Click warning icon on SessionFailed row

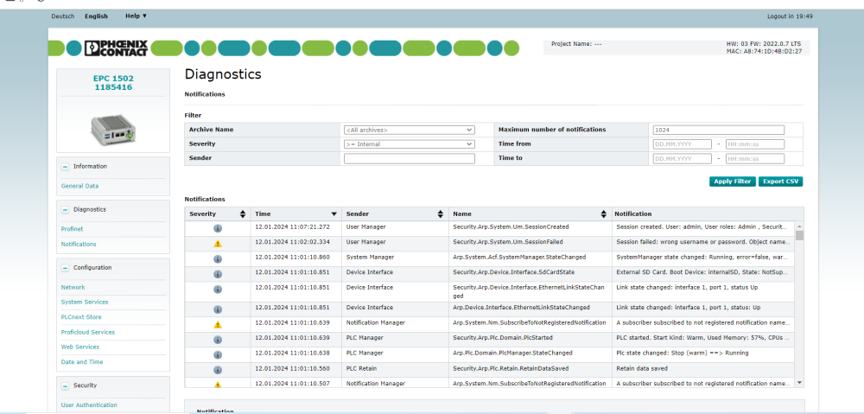[218, 244]
